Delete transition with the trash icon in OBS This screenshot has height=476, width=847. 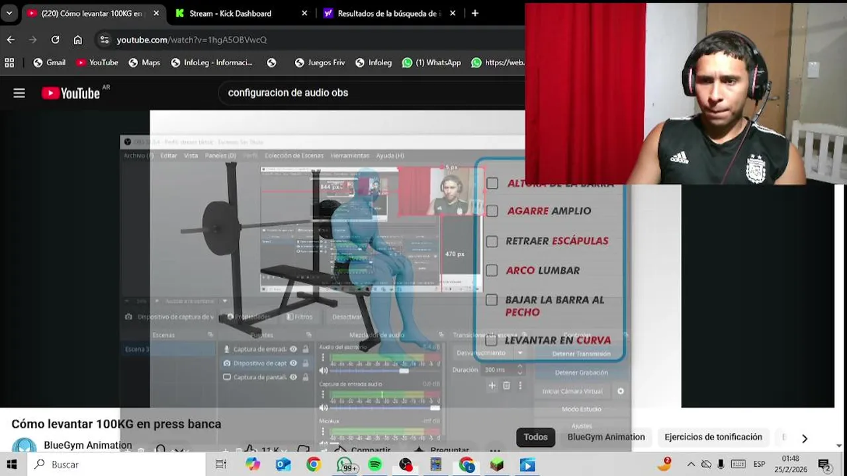pyautogui.click(x=506, y=385)
